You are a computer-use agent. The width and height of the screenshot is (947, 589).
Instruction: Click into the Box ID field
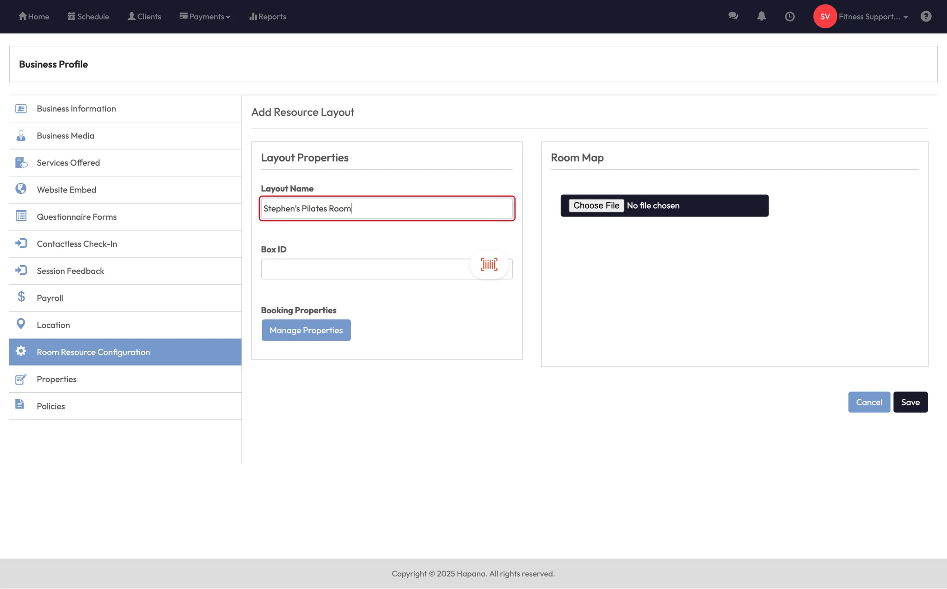pos(365,269)
